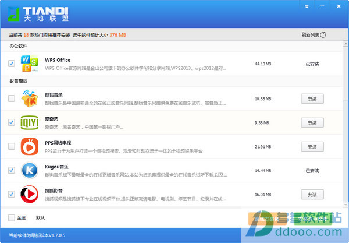Click the version V1.7.0.5 status text
This screenshot has height=243, width=349.
[37, 235]
